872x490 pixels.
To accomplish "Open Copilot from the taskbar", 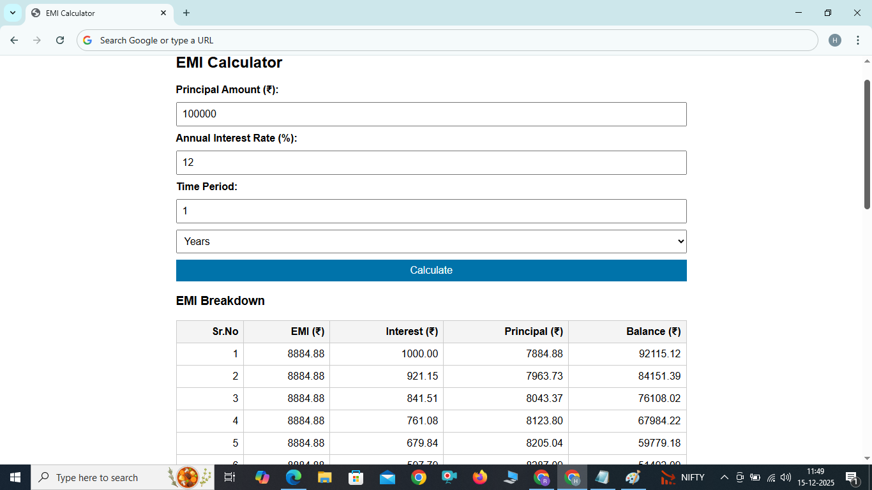I will [263, 477].
